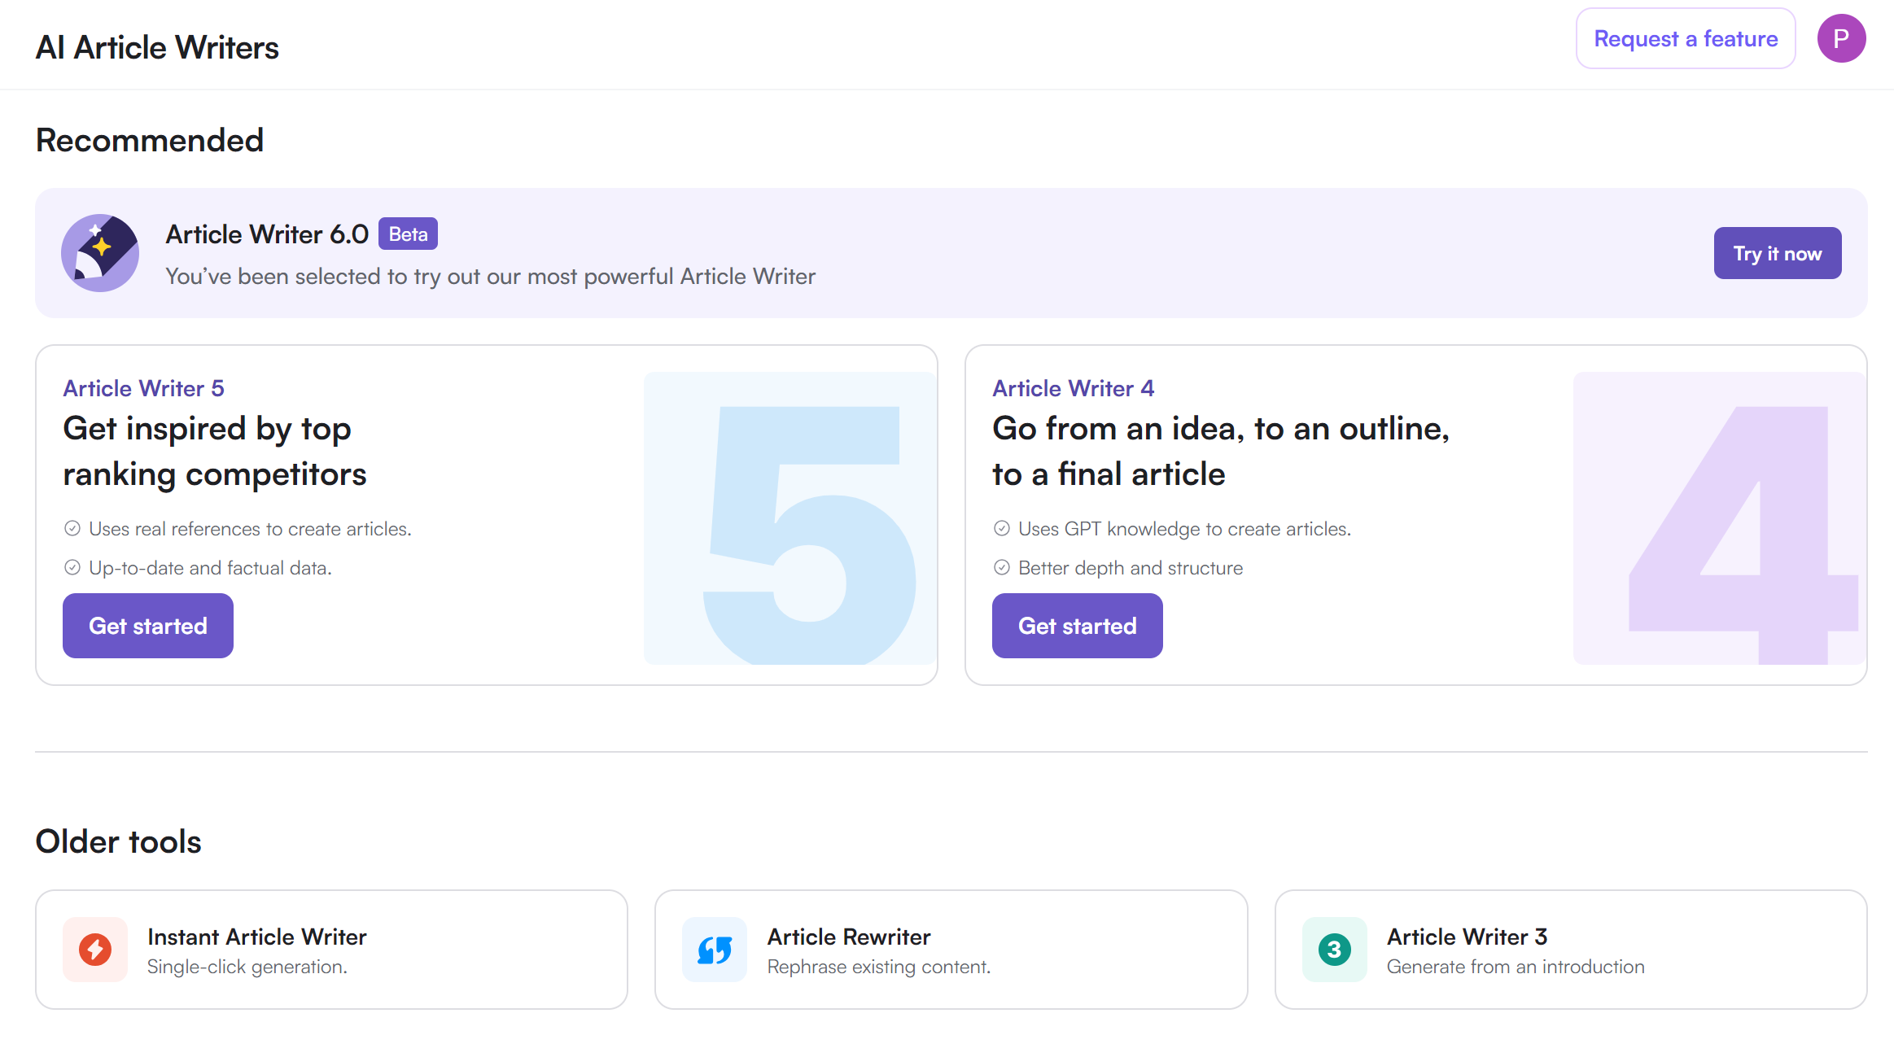Image resolution: width=1894 pixels, height=1057 pixels.
Task: Click the check icon beside 'Better depth and structure'
Action: click(1002, 567)
